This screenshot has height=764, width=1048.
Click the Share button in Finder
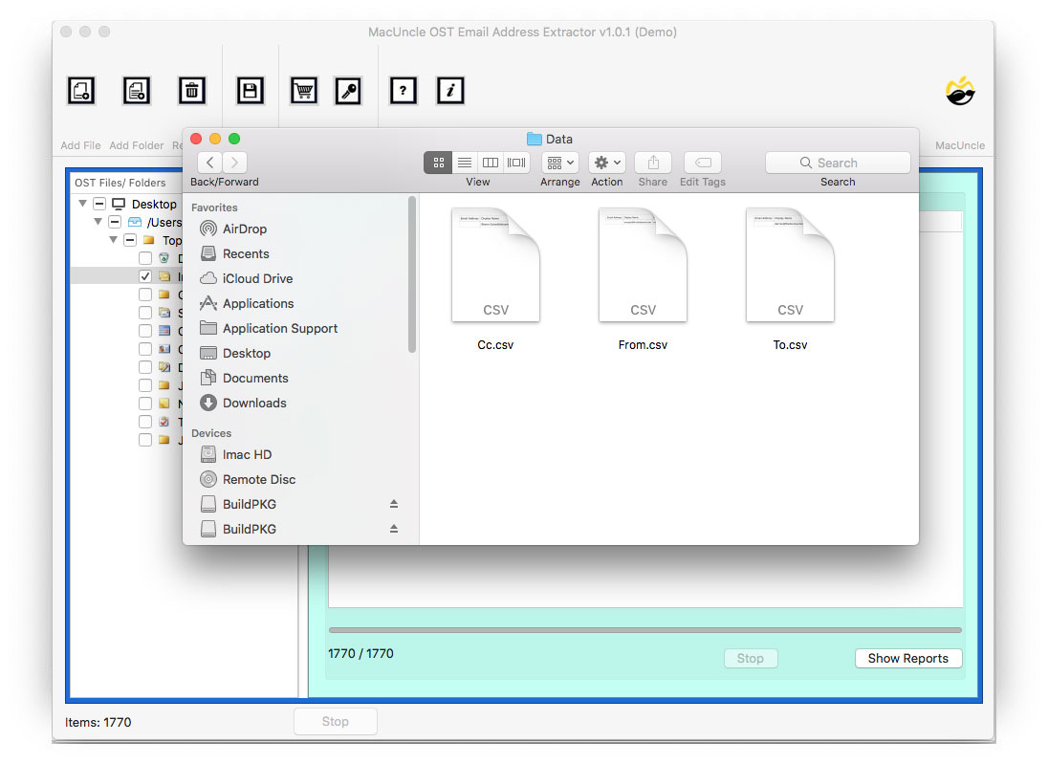[653, 163]
